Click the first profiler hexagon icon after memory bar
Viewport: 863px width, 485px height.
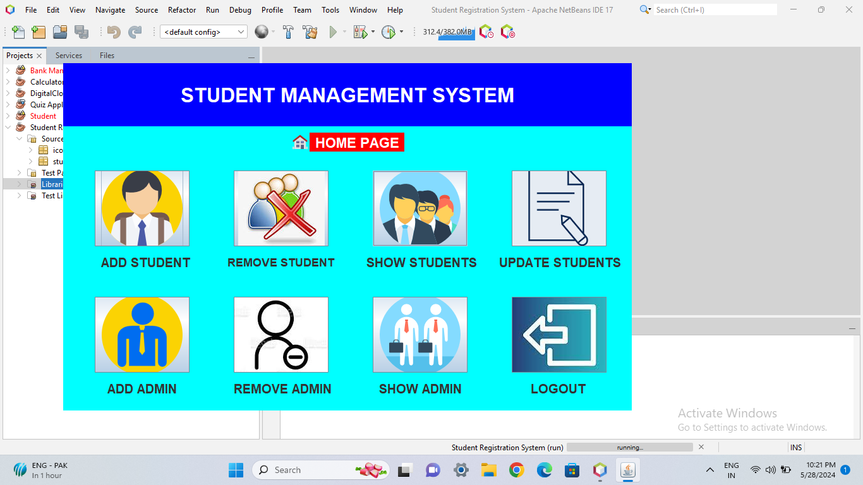coord(486,32)
